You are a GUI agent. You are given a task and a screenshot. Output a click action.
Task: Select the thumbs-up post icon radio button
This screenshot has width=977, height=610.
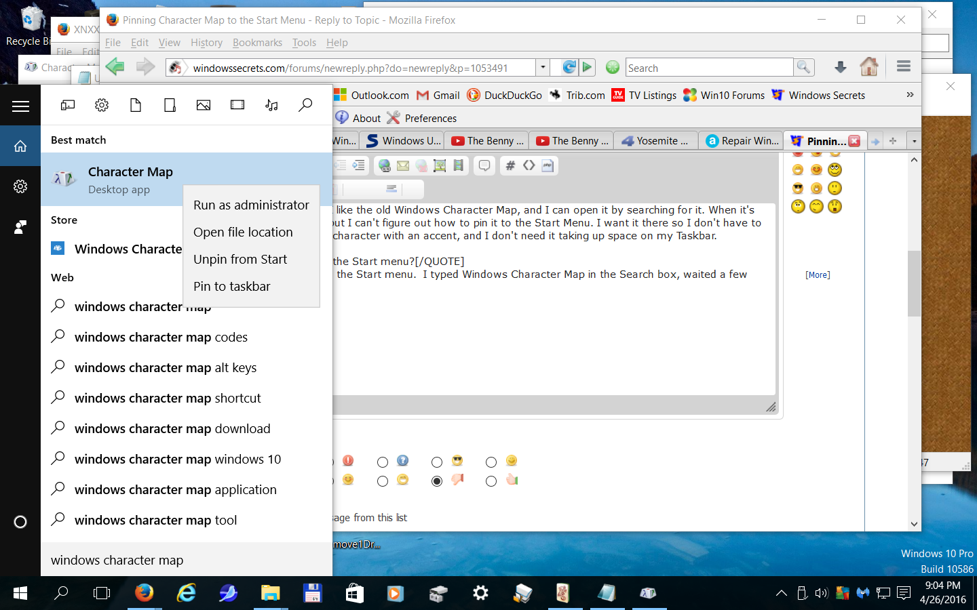[x=491, y=481]
